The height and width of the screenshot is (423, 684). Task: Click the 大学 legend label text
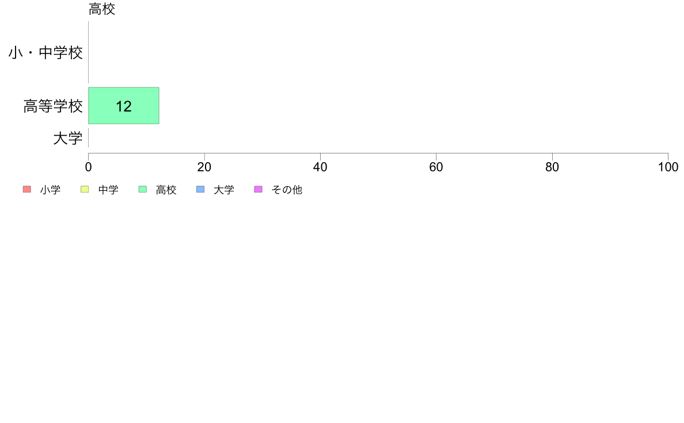click(224, 190)
